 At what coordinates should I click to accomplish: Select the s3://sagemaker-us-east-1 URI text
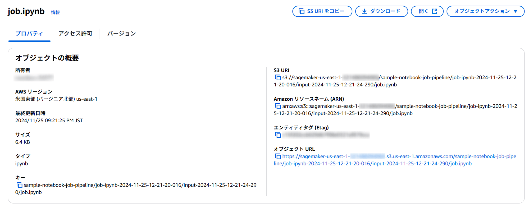(395, 81)
